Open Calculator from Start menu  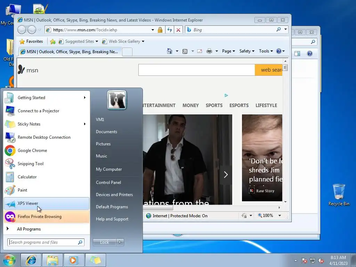tap(47, 177)
